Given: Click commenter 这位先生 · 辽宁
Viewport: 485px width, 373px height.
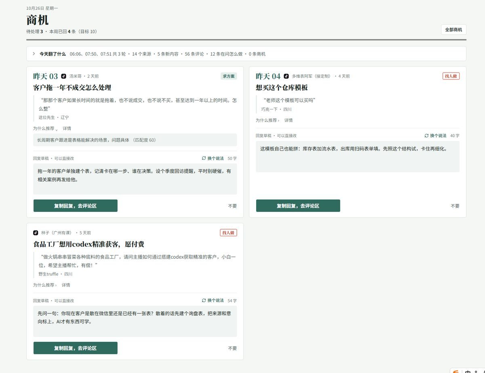Looking at the screenshot, I should click(x=54, y=117).
